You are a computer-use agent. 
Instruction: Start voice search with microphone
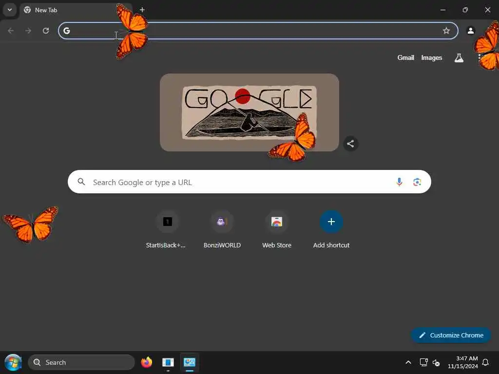[x=399, y=182]
